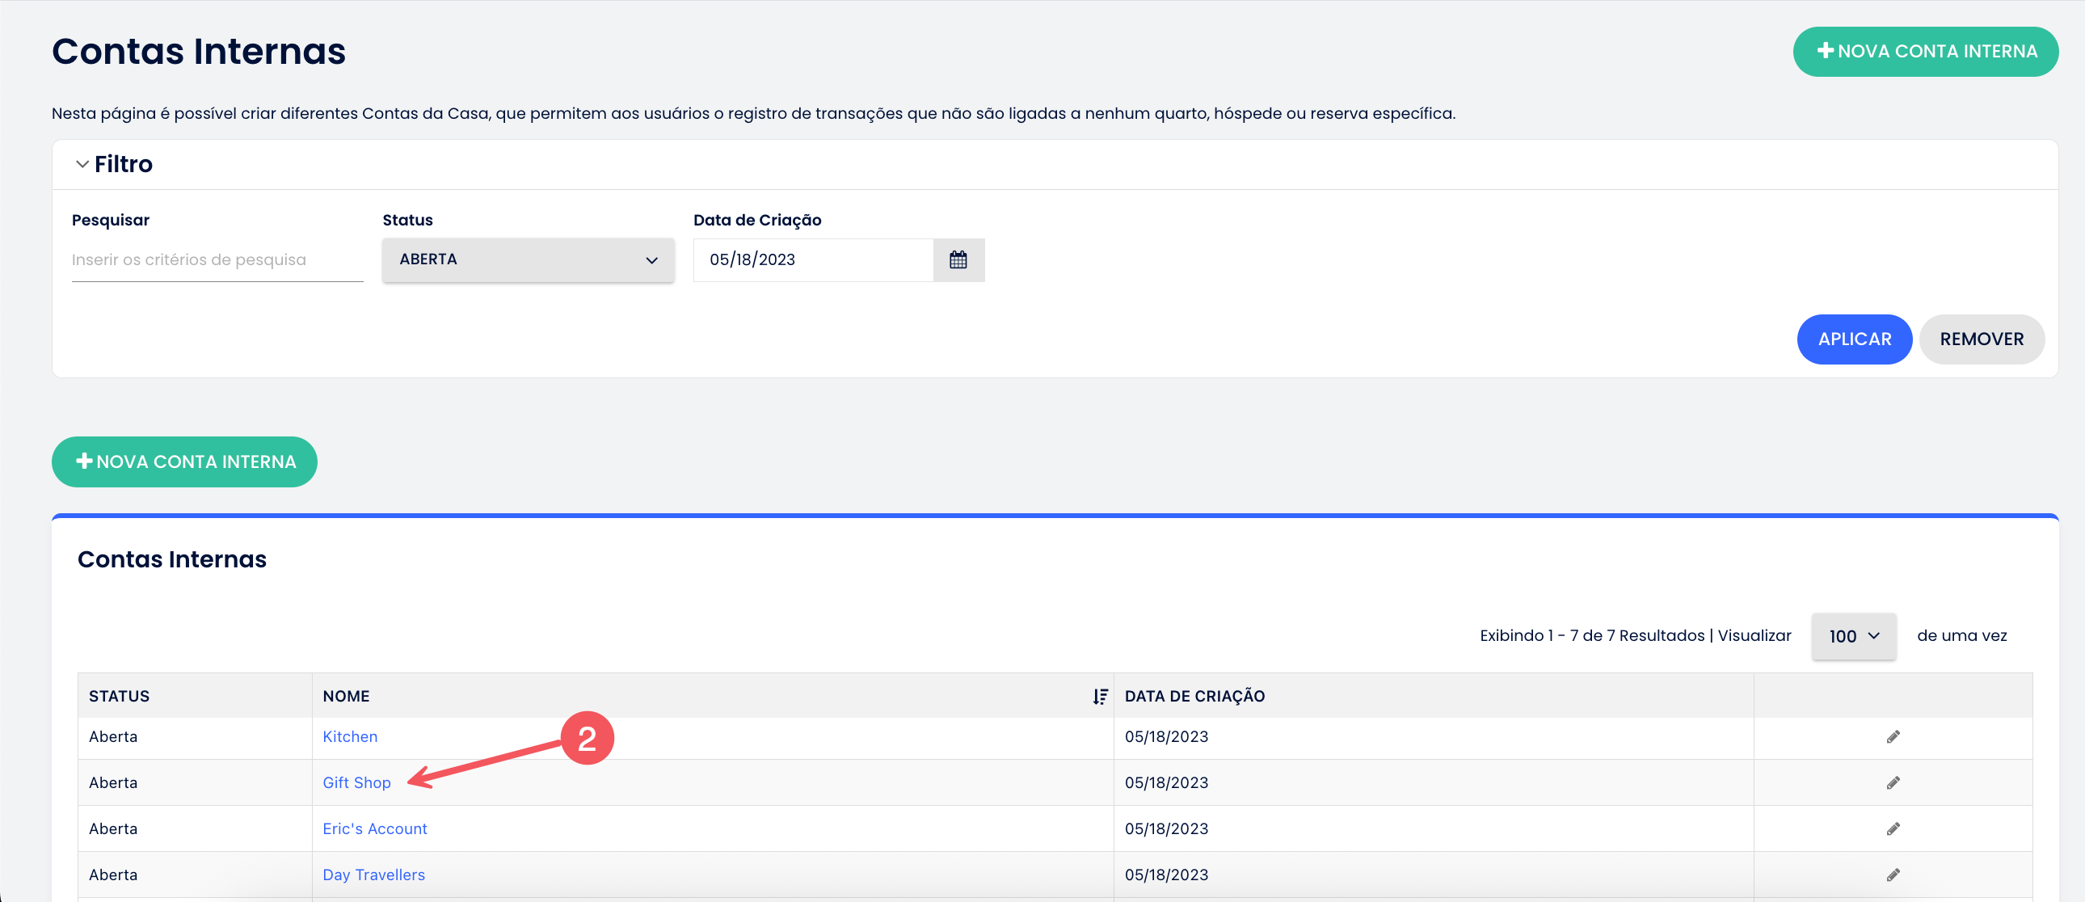The height and width of the screenshot is (902, 2085).
Task: Open the Kitchen account link
Action: pyautogui.click(x=350, y=737)
